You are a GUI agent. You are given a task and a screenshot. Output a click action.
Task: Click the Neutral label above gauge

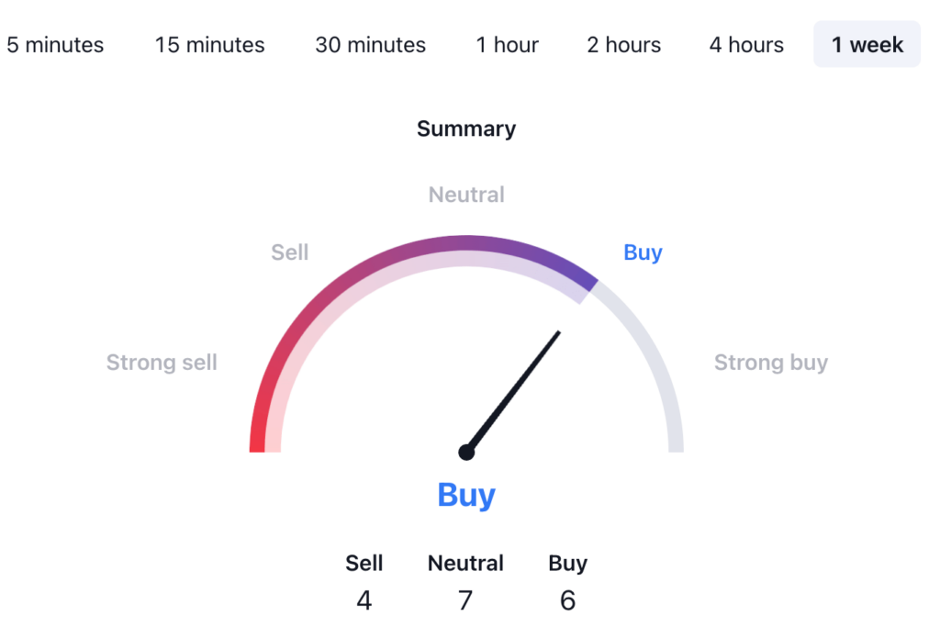[x=466, y=195]
